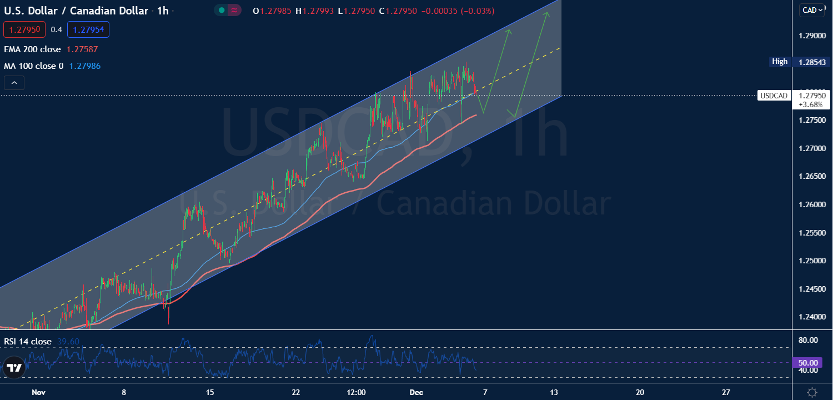Screen dimensions: 833x400
Task: Click the 22 date label on the time axis
Action: point(296,392)
